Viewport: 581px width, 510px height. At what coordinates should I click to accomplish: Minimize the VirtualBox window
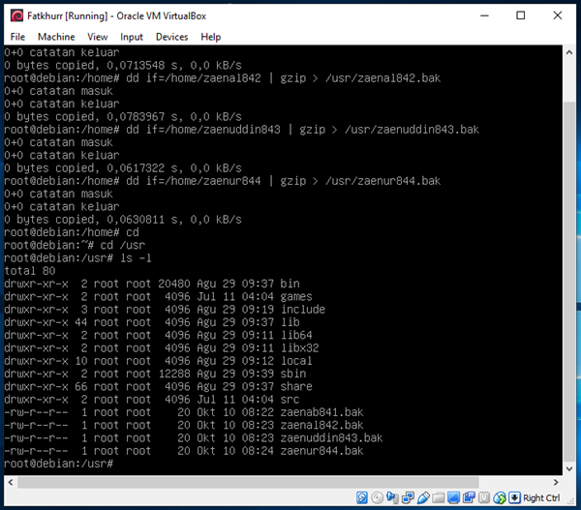point(485,15)
